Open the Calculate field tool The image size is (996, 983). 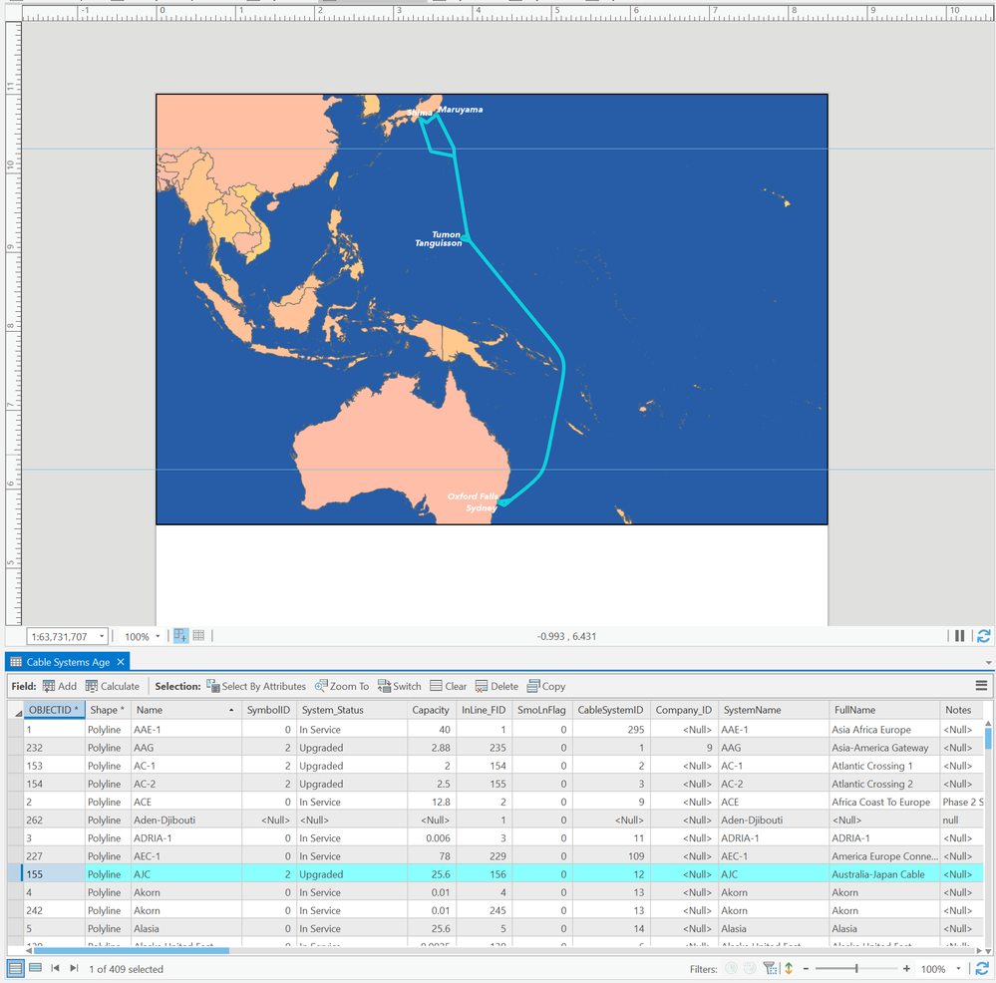(112, 686)
